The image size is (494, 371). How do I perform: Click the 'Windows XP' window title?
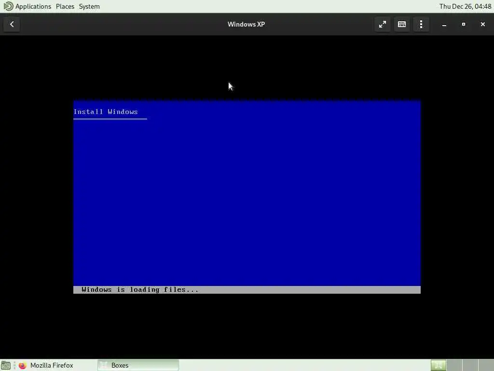246,24
